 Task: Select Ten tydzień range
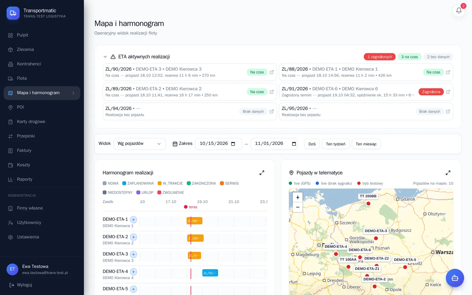(x=335, y=144)
